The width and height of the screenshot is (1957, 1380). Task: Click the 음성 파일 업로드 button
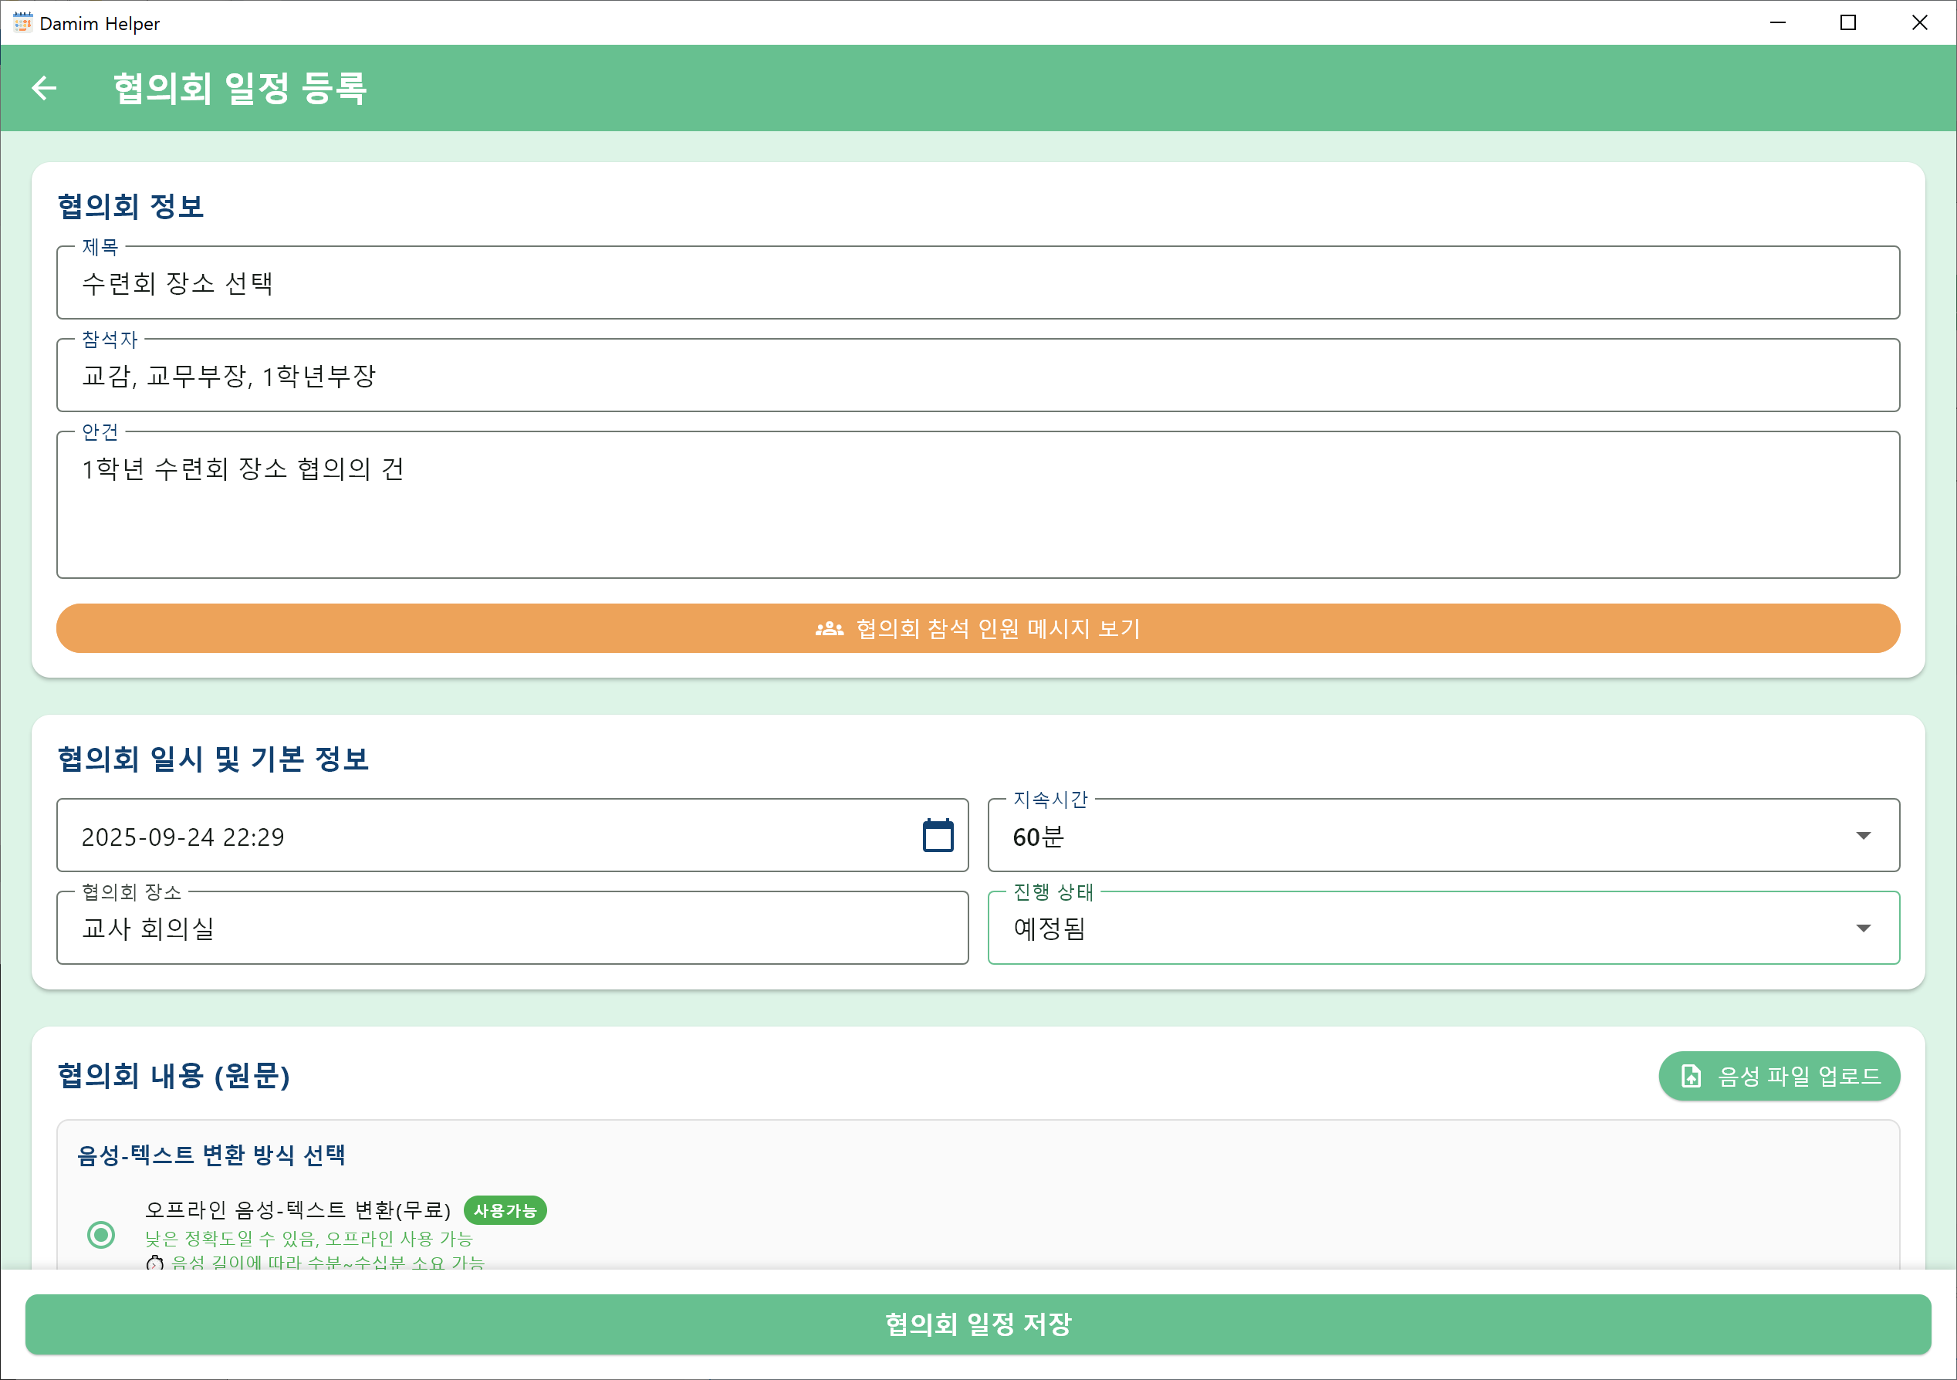click(x=1780, y=1077)
